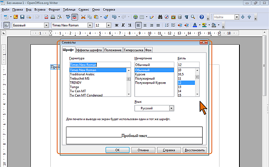Toggle Underline (Ч) formatting
This screenshot has height=167, width=269.
(x=130, y=25)
